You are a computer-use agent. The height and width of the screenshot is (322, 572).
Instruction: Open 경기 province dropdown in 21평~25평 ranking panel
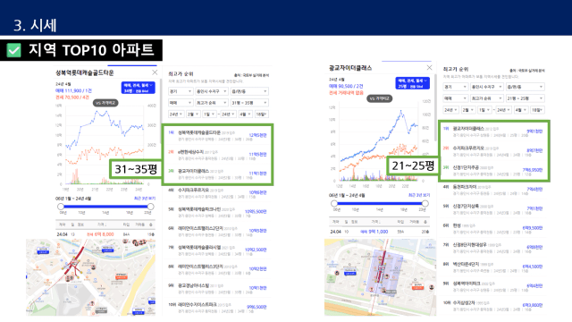click(x=455, y=87)
